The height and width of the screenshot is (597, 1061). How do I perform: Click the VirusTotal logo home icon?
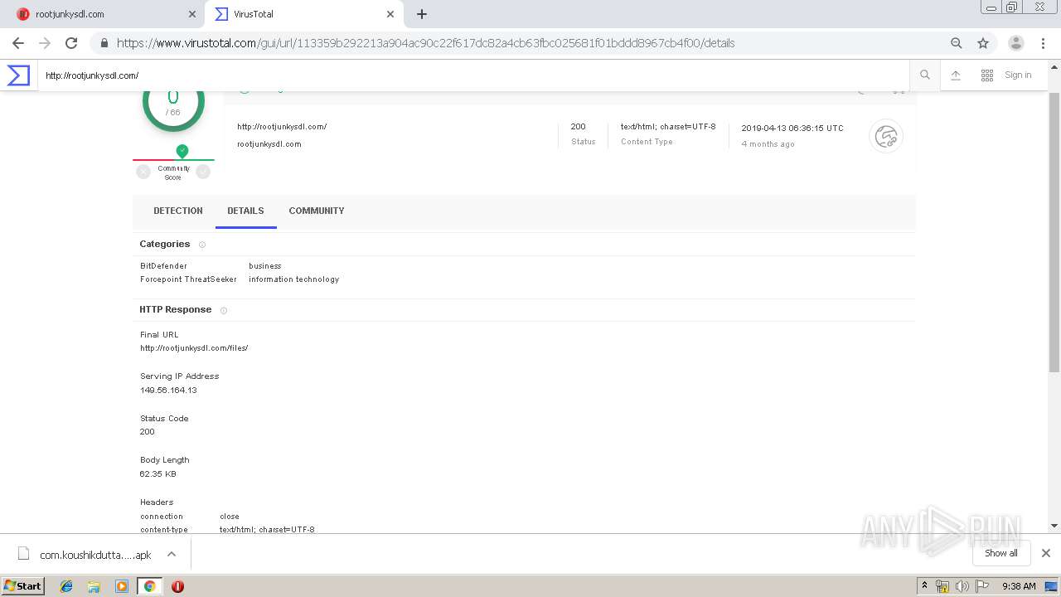coord(18,75)
